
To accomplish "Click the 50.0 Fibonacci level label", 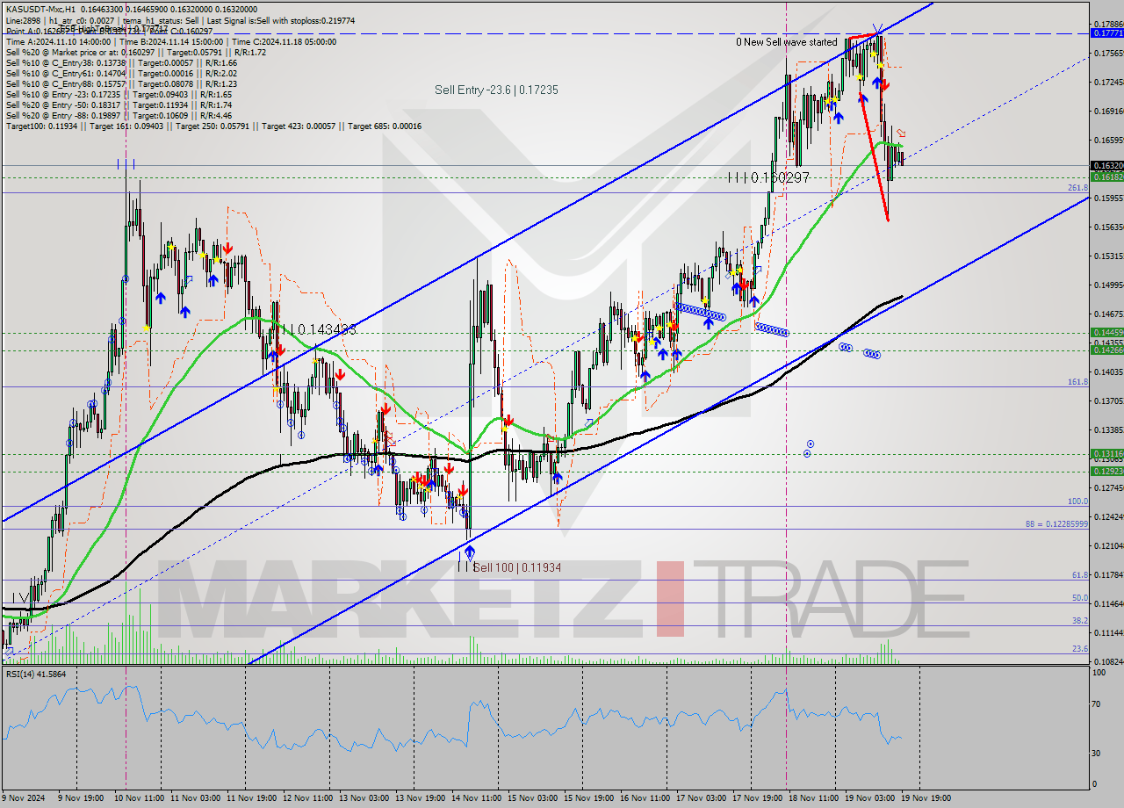I will point(1080,598).
